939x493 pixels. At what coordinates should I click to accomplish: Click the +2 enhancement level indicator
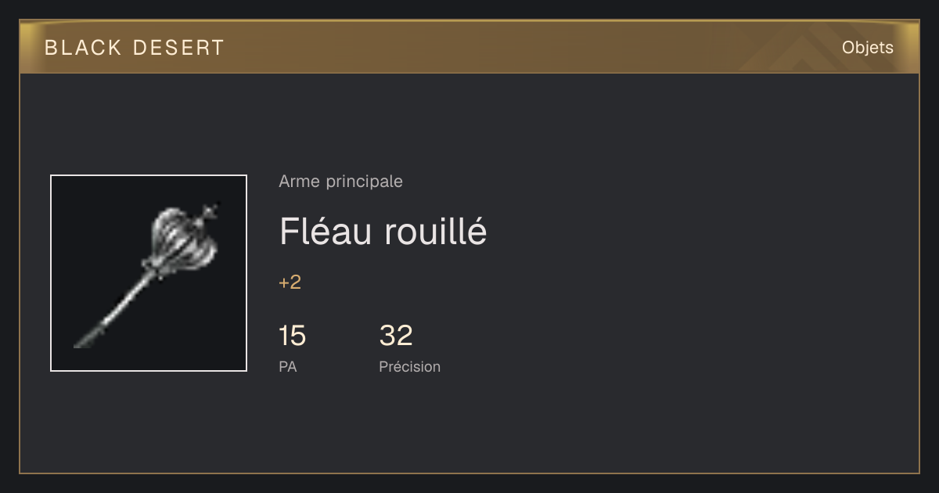[x=290, y=282]
